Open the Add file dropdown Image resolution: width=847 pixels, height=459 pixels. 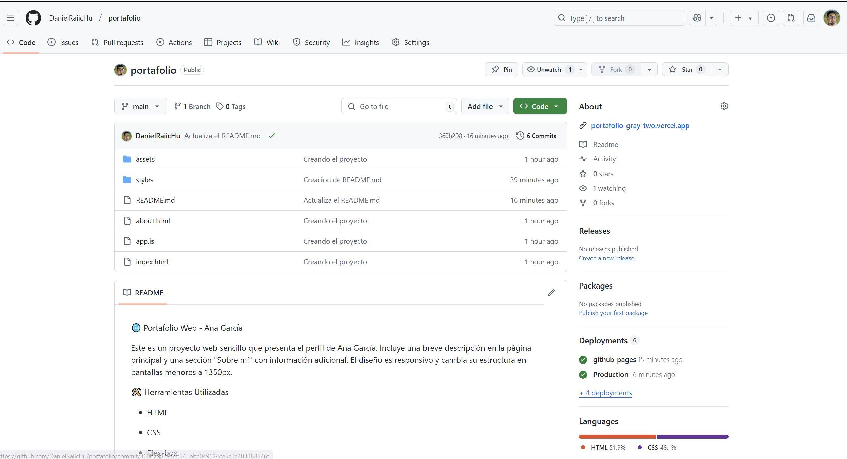coord(485,106)
